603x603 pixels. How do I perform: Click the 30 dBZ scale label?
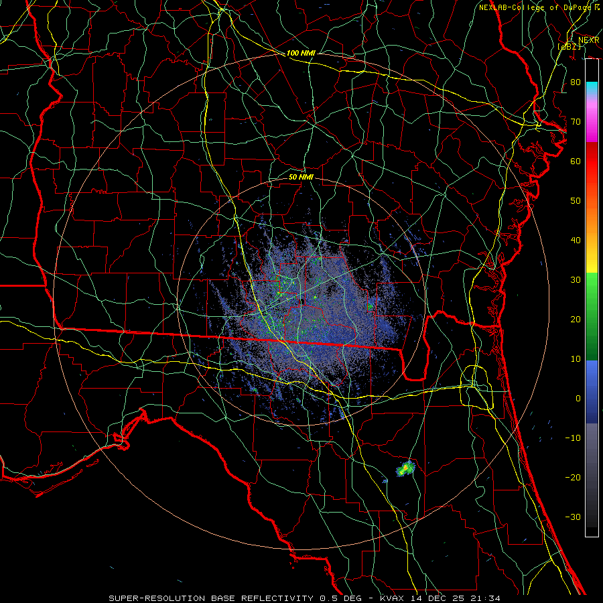pos(576,279)
